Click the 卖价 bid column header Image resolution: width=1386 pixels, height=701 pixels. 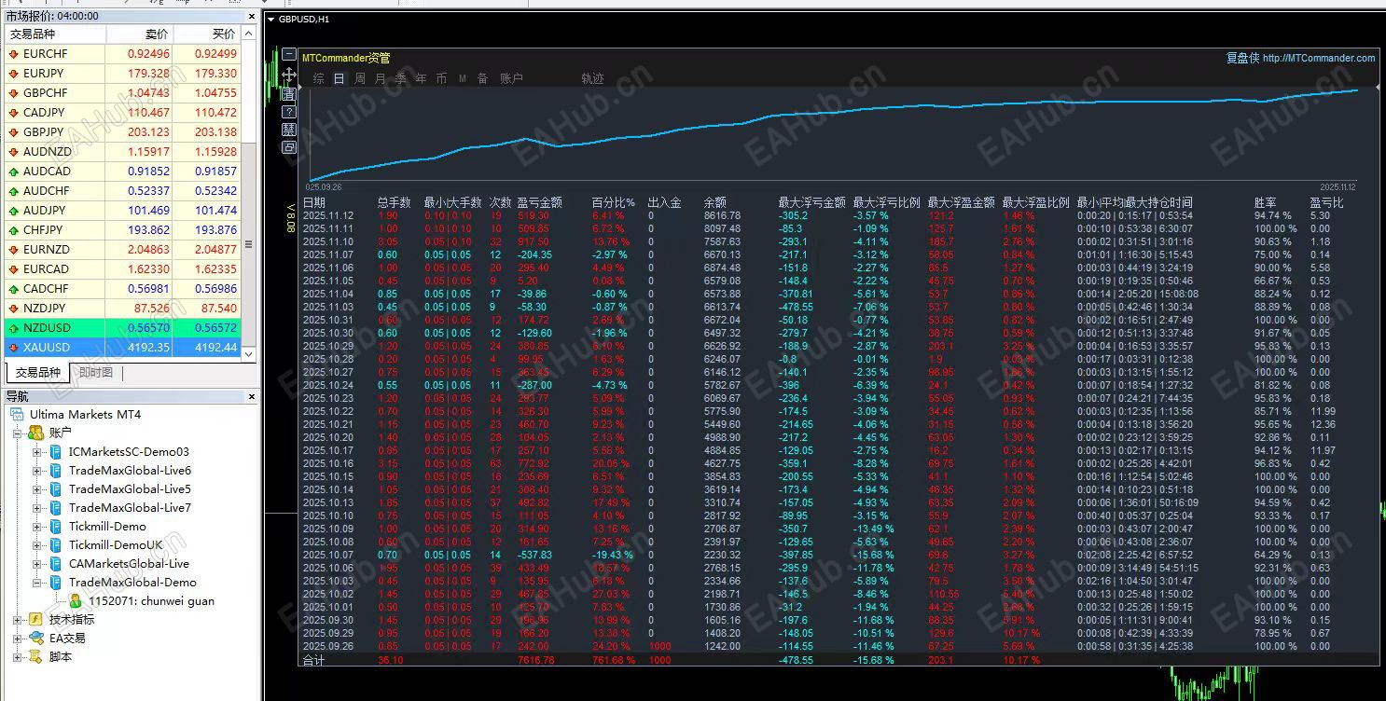tap(139, 34)
